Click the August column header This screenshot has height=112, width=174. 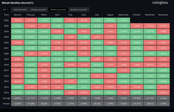pyautogui.click(x=110, y=15)
